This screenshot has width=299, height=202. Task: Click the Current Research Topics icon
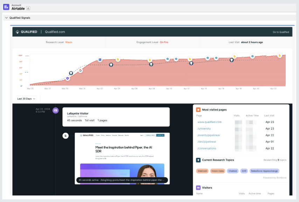coord(198,160)
